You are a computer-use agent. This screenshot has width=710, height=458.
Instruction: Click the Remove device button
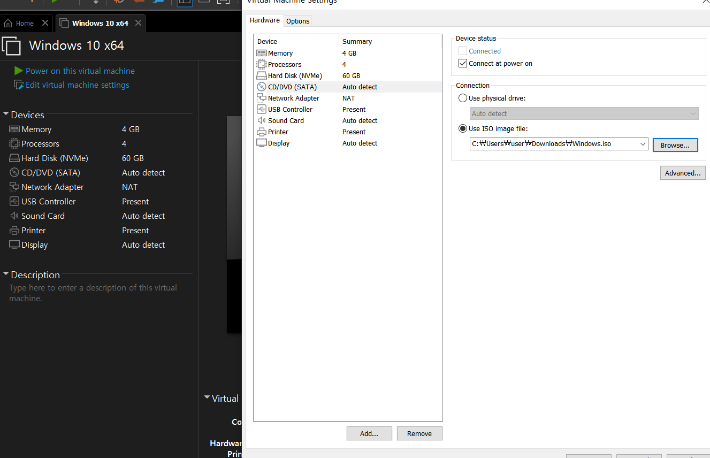[x=419, y=433]
